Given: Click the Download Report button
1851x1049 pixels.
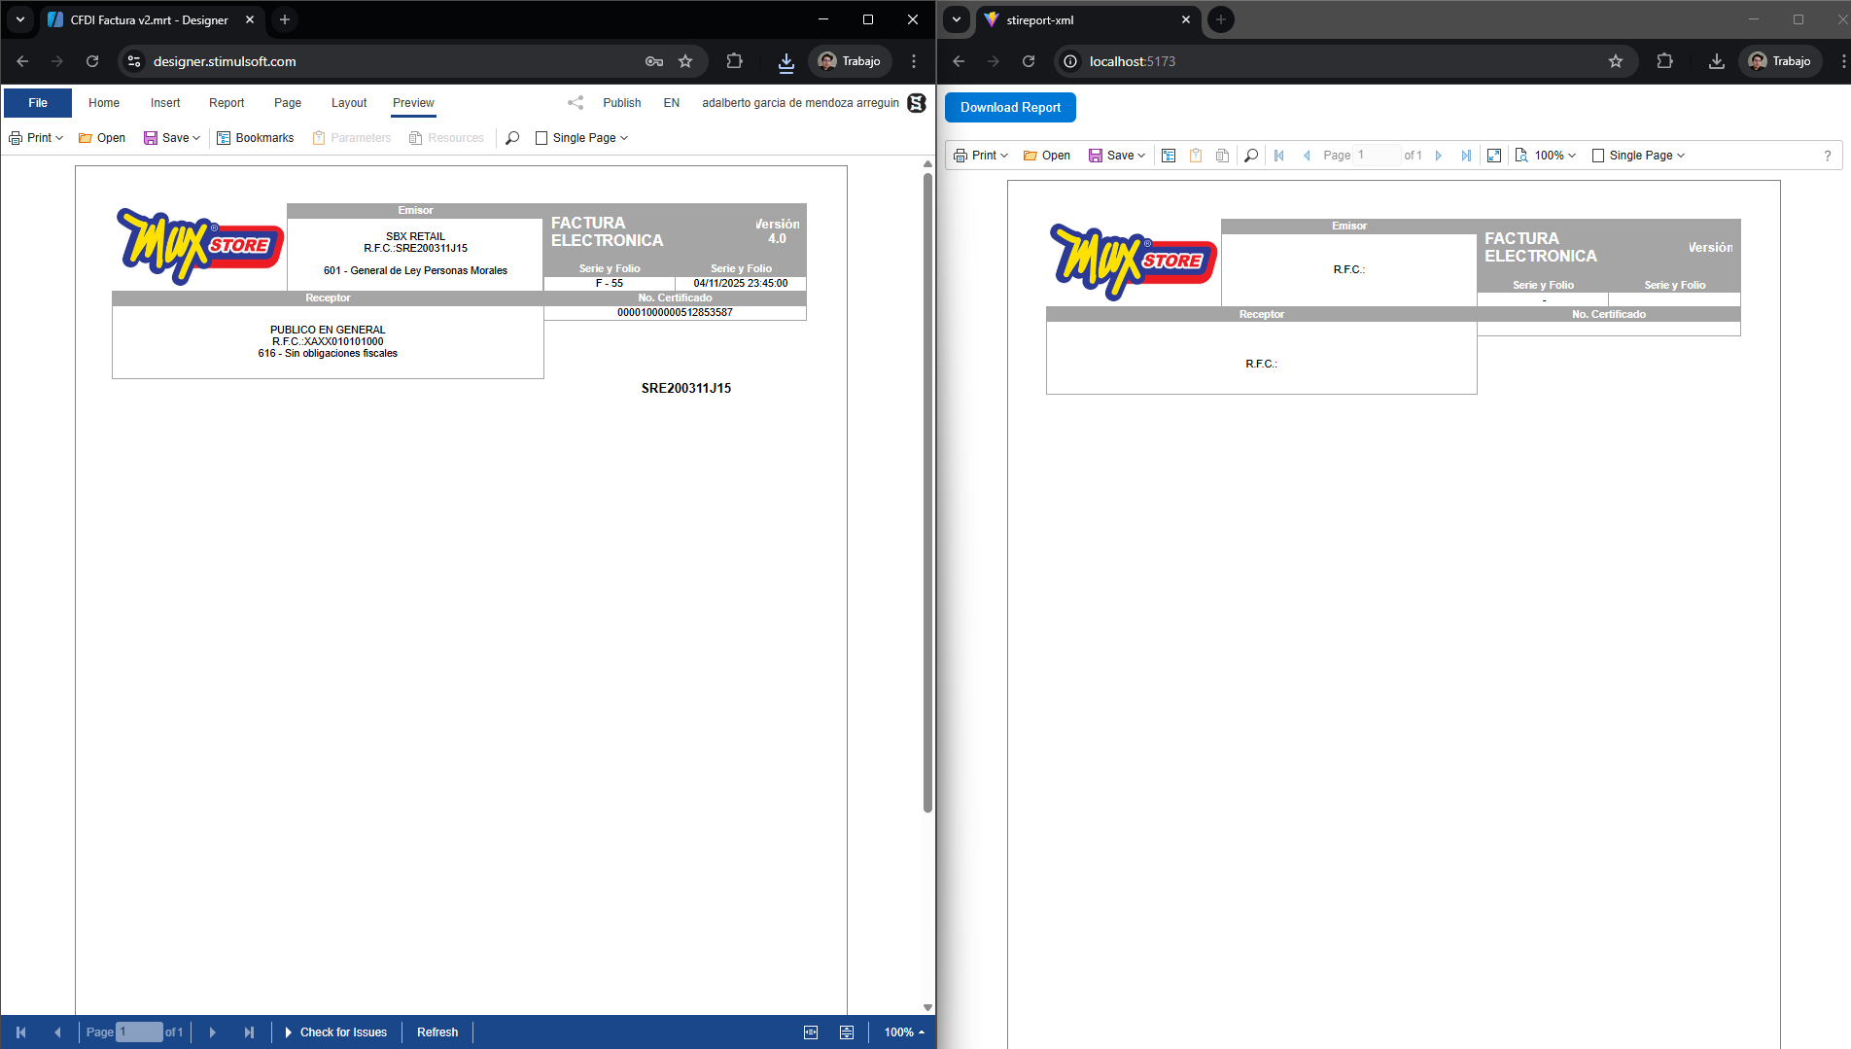Looking at the screenshot, I should tap(1010, 108).
